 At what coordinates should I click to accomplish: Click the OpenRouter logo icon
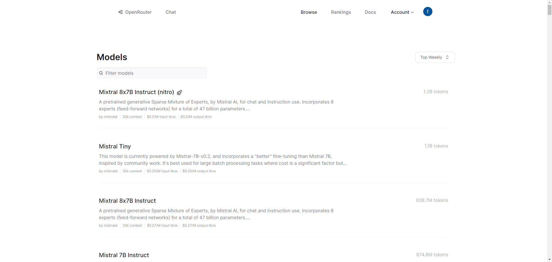tap(120, 12)
